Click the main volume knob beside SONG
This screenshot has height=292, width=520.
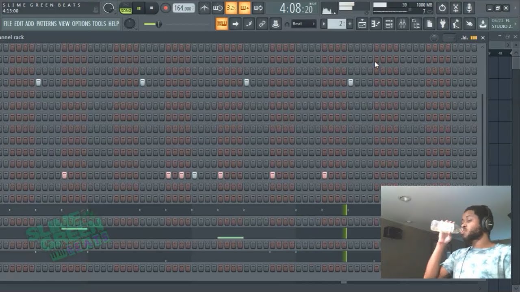point(108,8)
